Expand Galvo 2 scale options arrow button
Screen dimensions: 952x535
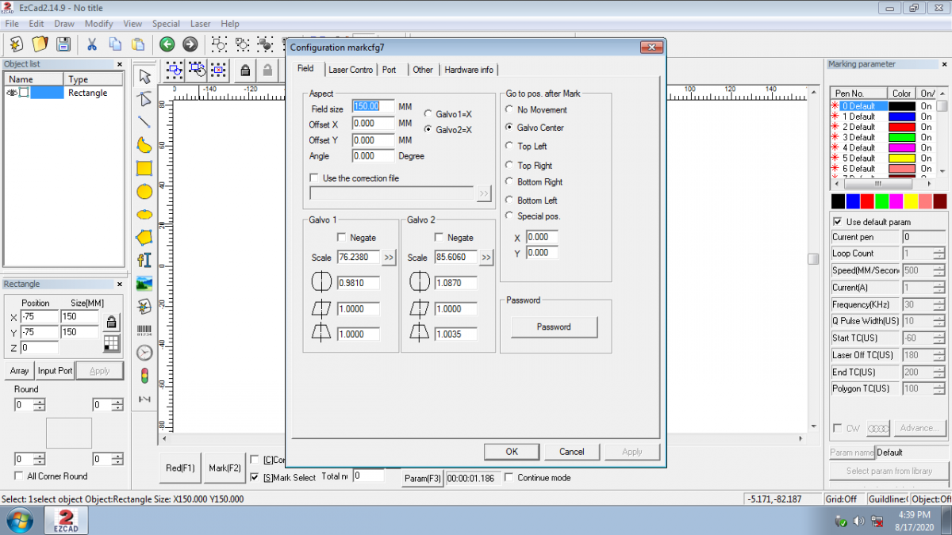486,258
